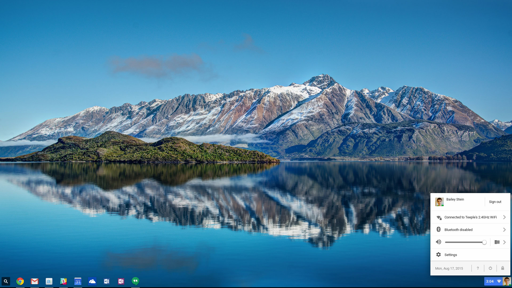512x288 pixels.
Task: Launch Microsoft Word Online
Action: pyautogui.click(x=106, y=281)
